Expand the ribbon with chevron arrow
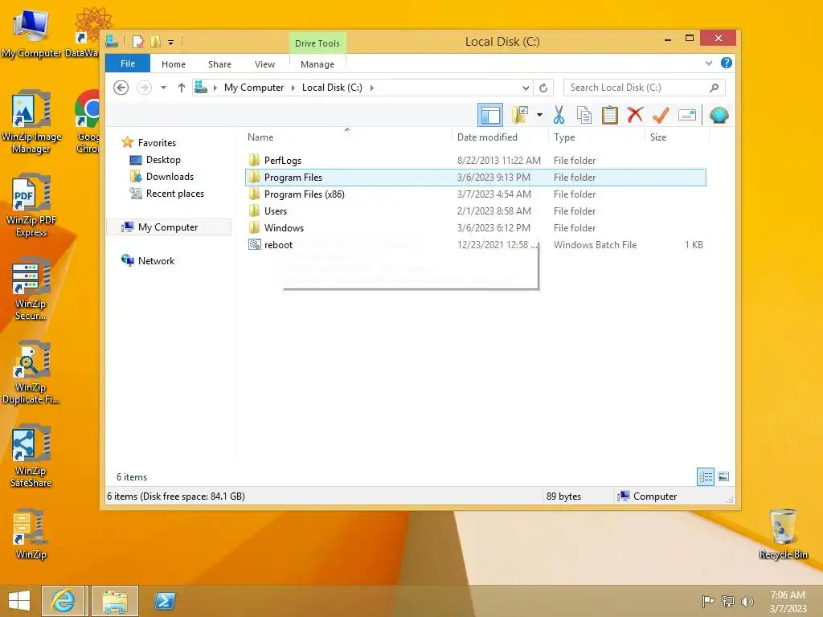The height and width of the screenshot is (617, 823). pos(709,63)
